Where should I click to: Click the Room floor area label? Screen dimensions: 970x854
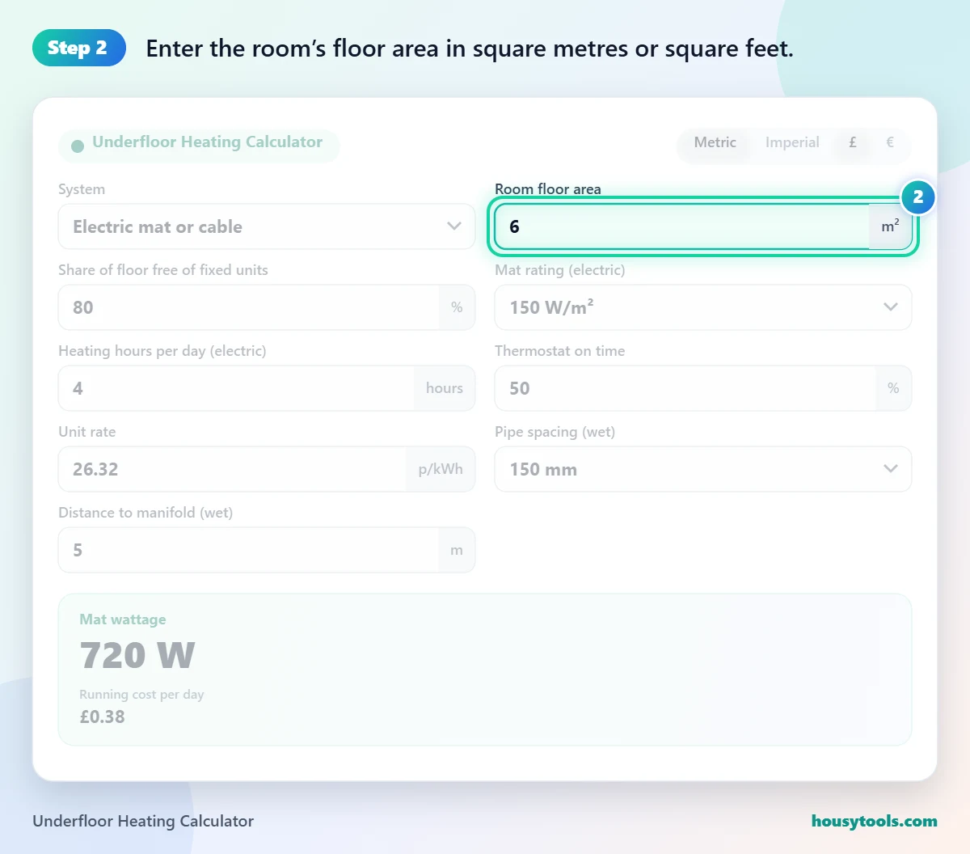[x=548, y=189]
